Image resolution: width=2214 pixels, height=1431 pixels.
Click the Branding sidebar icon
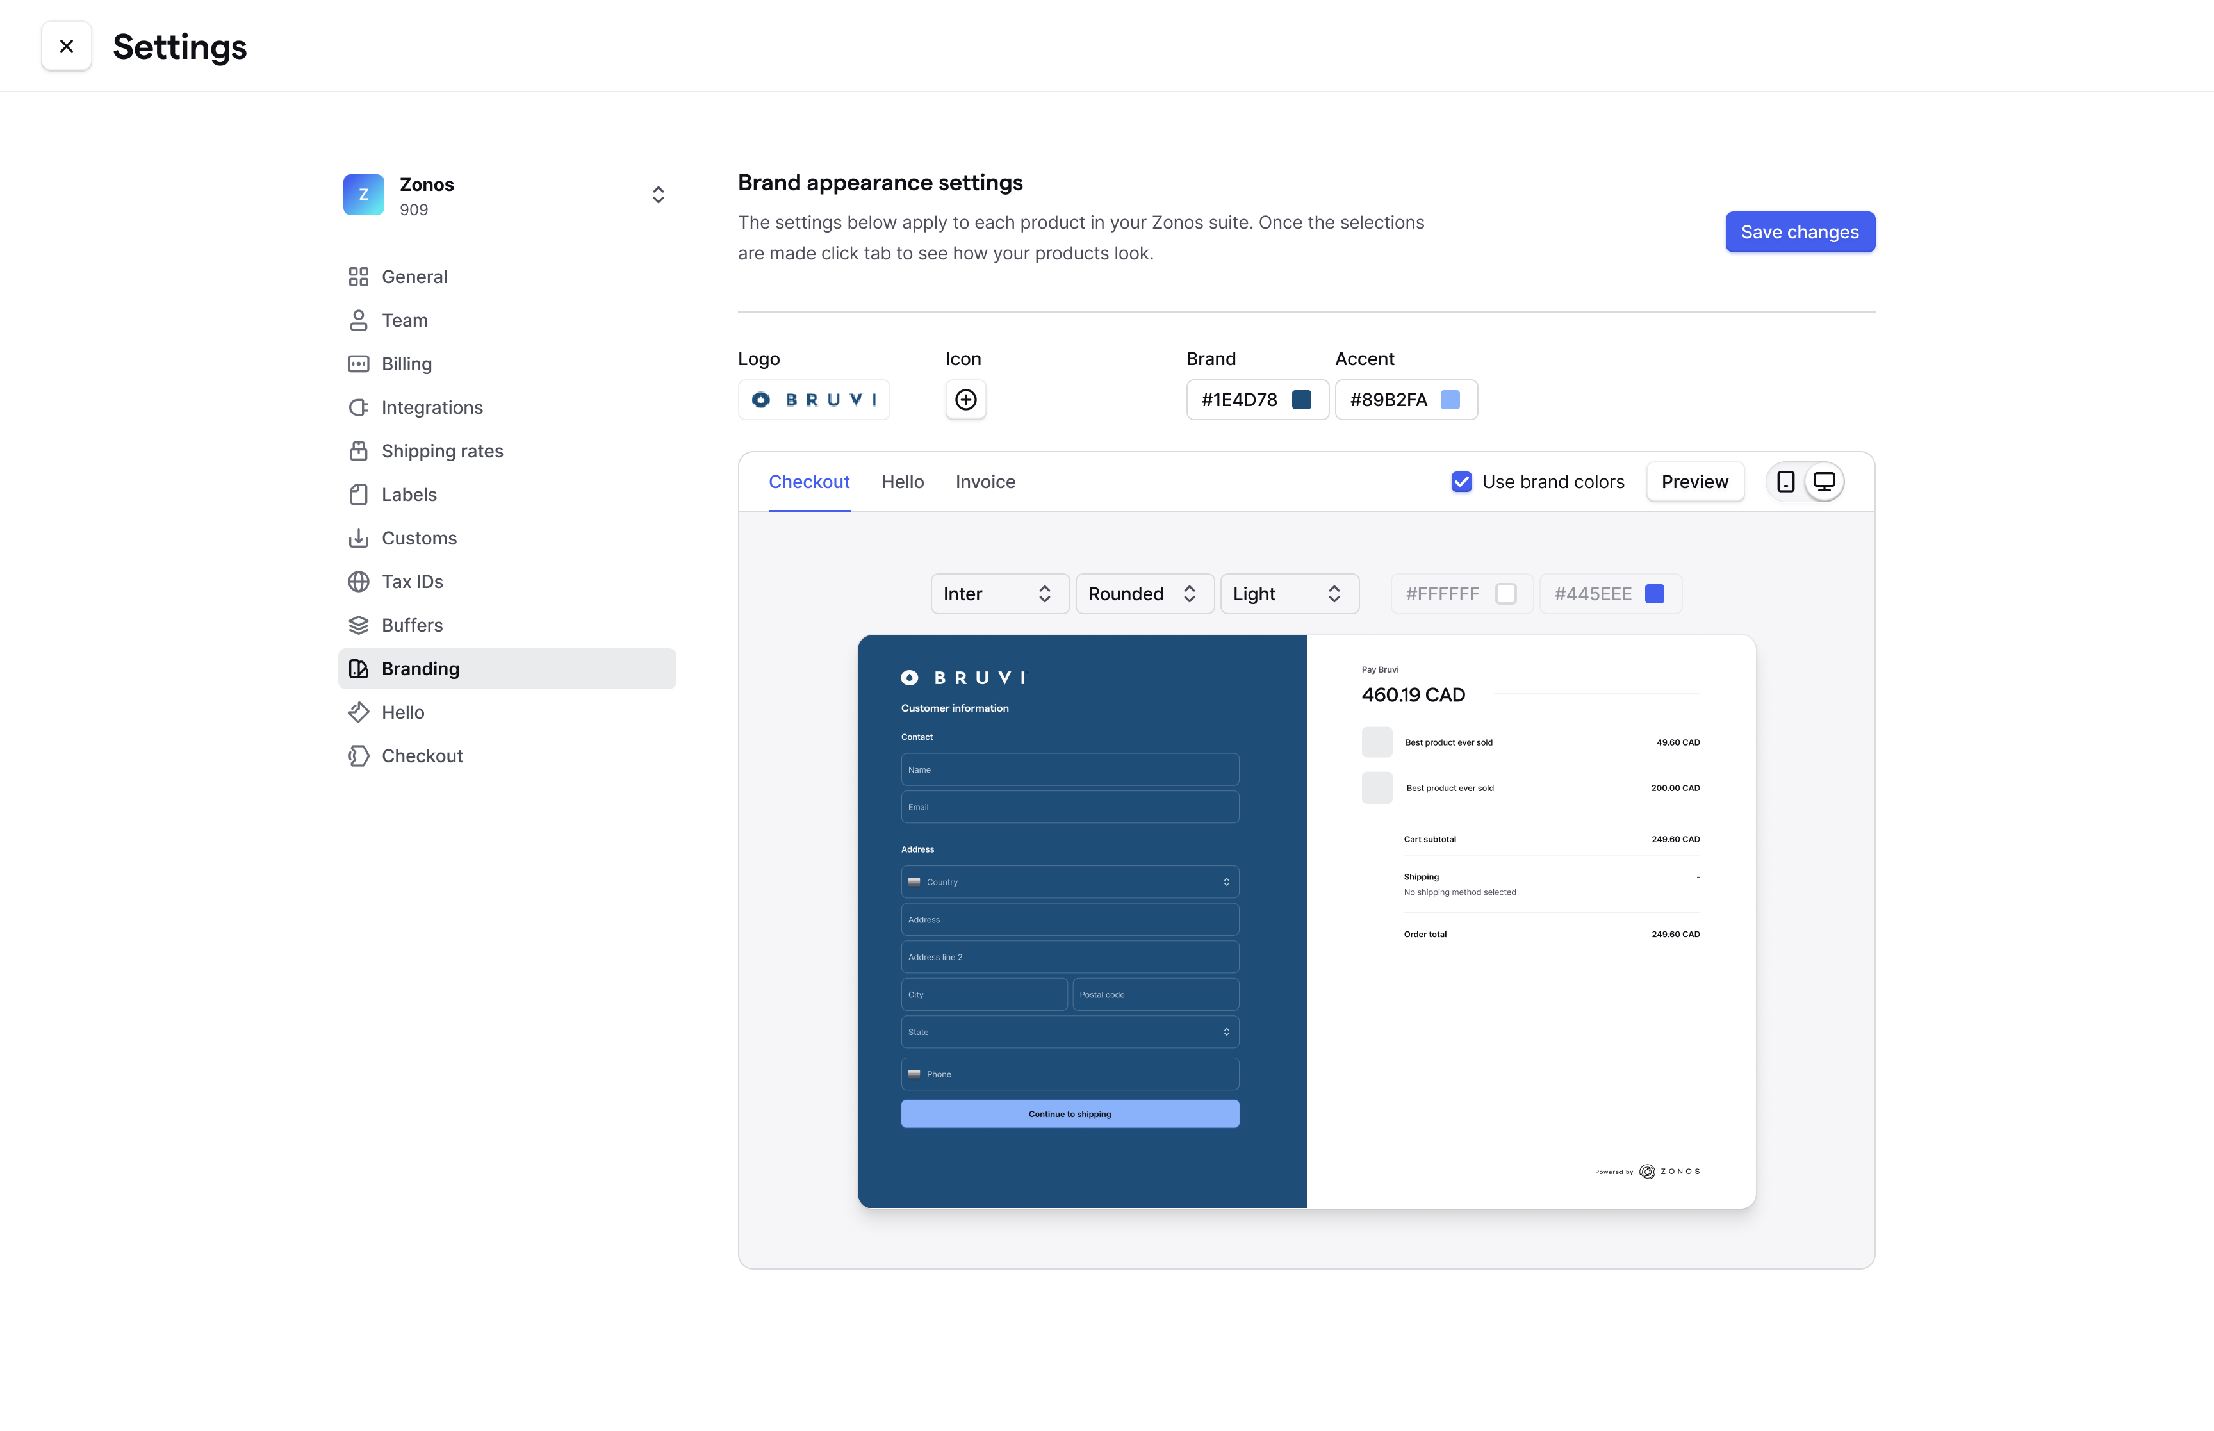pos(358,668)
